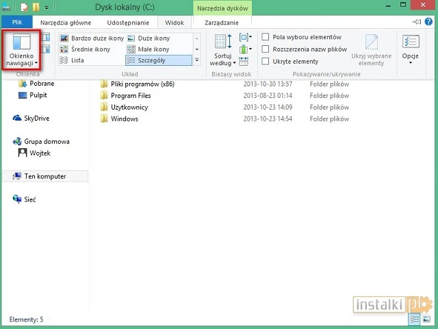Expand the layout gallery more arrow
This screenshot has height=329, width=438.
point(197,60)
